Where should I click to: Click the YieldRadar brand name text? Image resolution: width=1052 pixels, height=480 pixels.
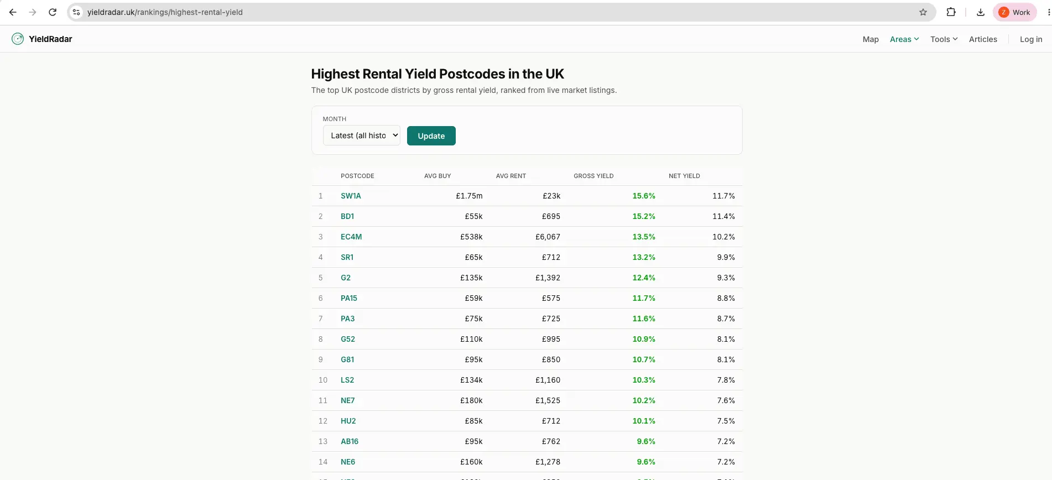pyautogui.click(x=50, y=39)
